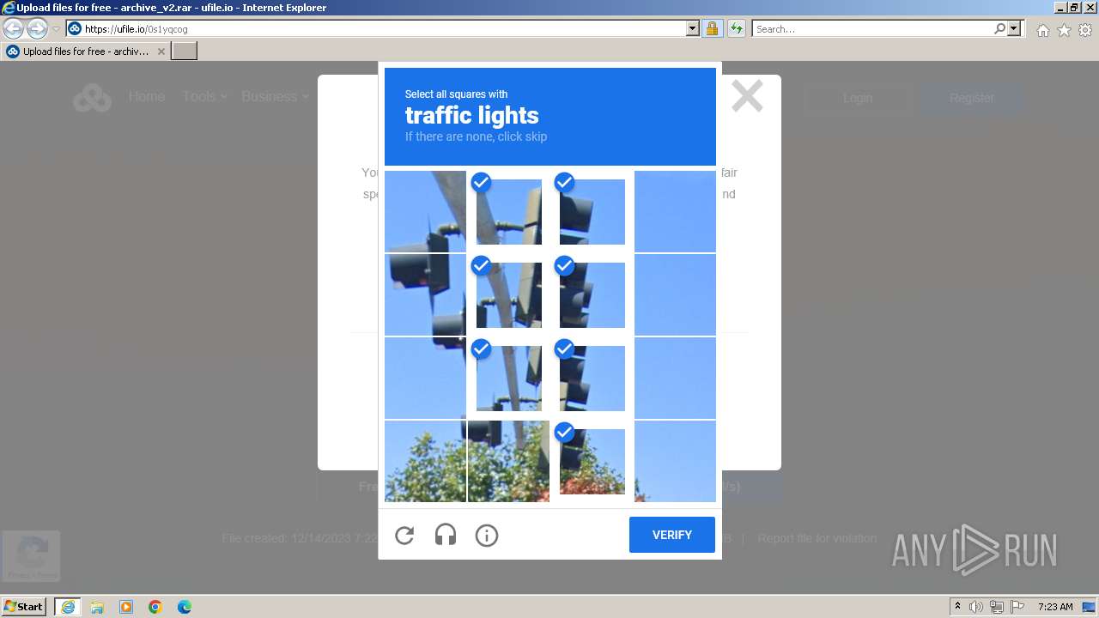1099x618 pixels.
Task: Select the unchecked tile in row three, column one
Action: [x=425, y=378]
